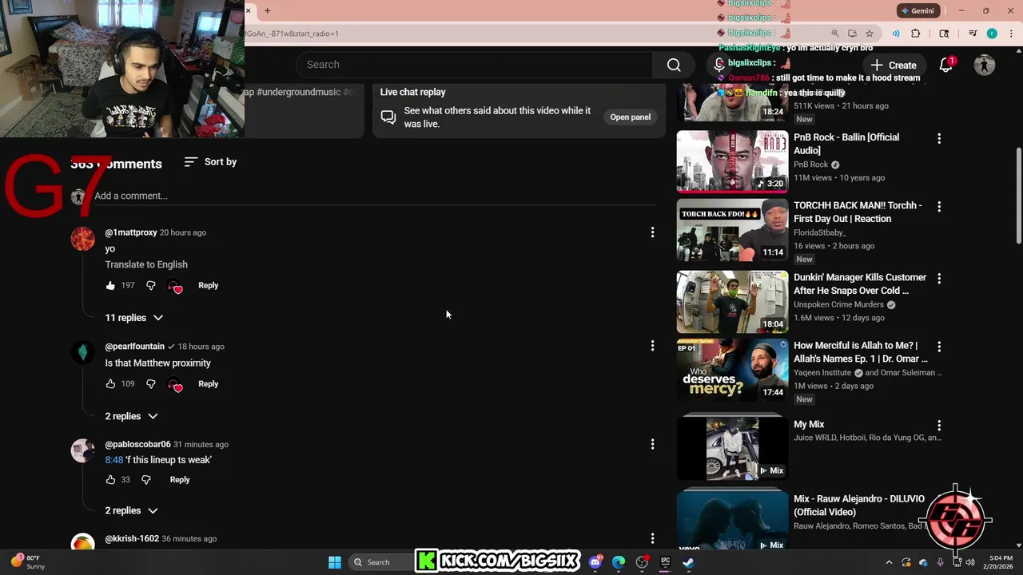Image resolution: width=1023 pixels, height=575 pixels.
Task: Open Epic Games launcher from taskbar
Action: point(665,562)
